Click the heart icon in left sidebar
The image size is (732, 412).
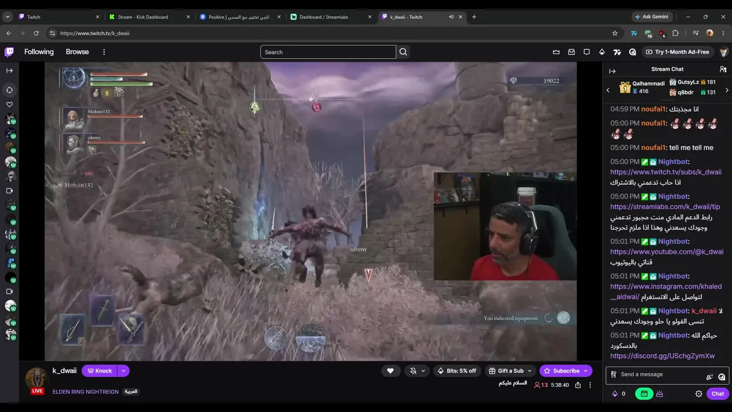[x=9, y=105]
